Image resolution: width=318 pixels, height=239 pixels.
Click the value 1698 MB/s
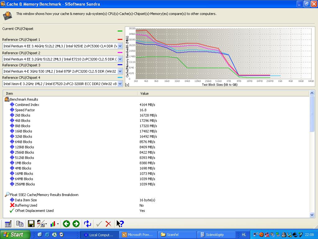(x=147, y=168)
